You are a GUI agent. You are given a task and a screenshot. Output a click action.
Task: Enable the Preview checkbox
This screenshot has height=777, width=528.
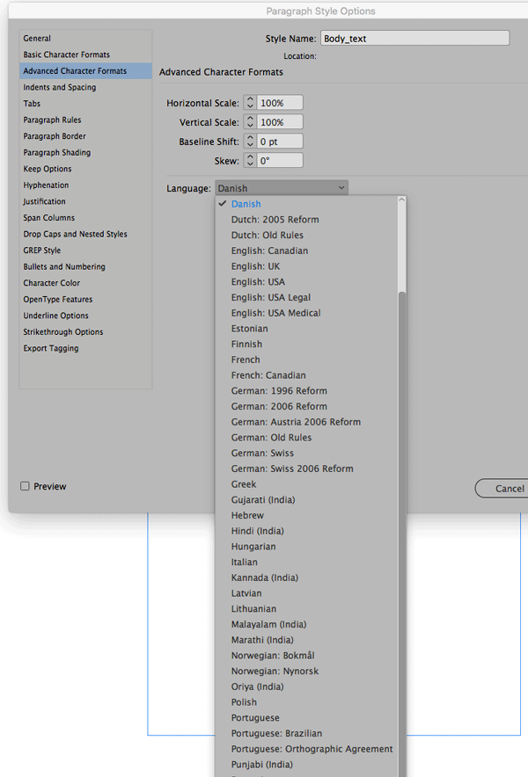pos(25,486)
